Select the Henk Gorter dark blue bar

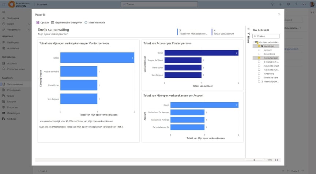pyautogui.click(x=183, y=67)
